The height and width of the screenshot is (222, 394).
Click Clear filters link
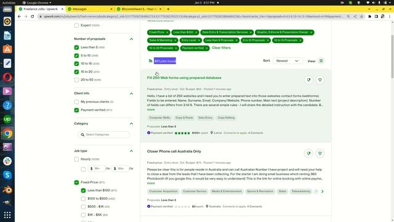point(221,48)
